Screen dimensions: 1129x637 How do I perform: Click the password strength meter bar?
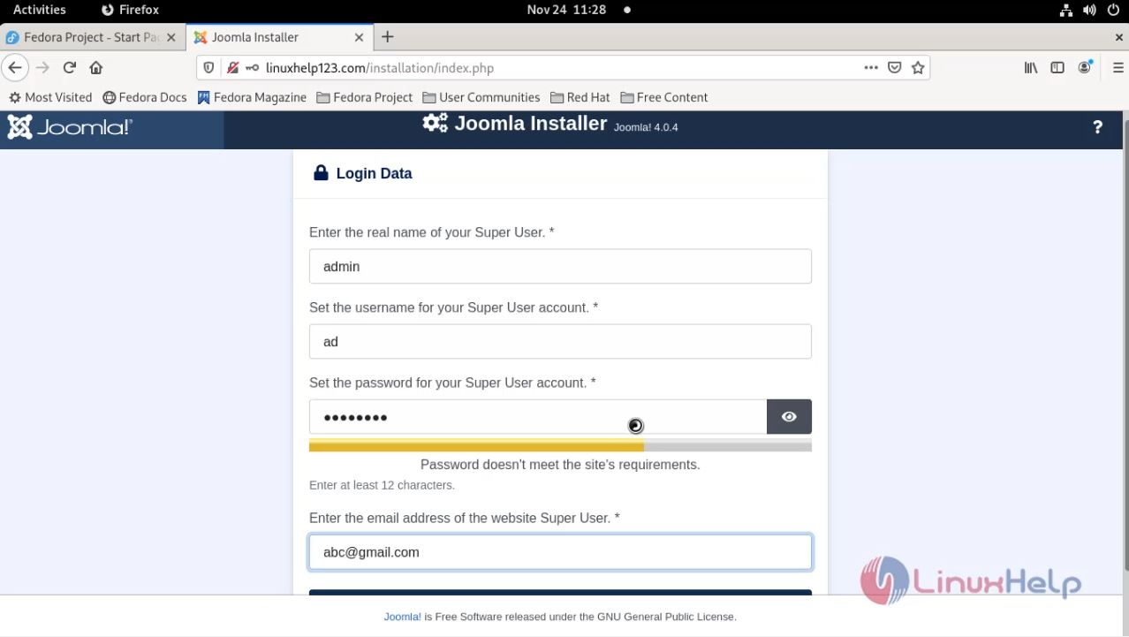coord(560,447)
